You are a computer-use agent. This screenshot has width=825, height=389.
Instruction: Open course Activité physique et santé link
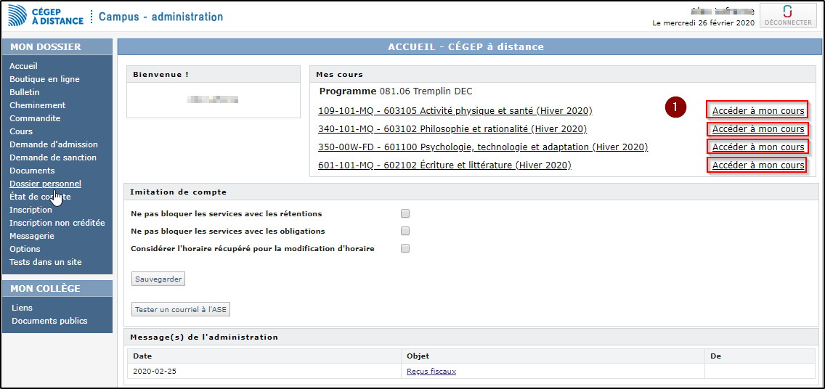tap(455, 111)
